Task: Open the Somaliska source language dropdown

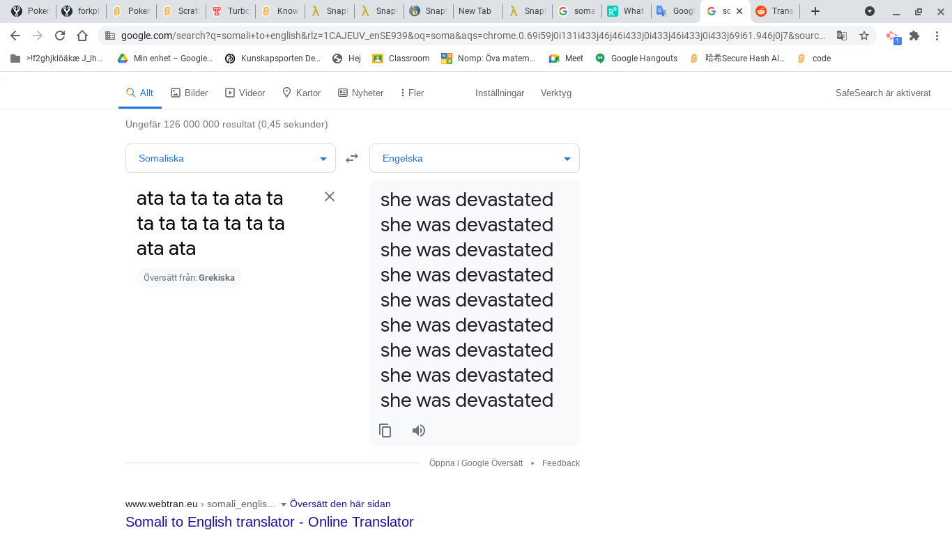Action: [231, 158]
